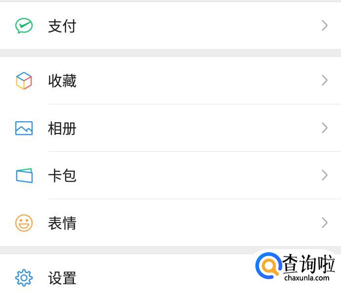Click the blue photo album icon
Screen dimensions: 341x293
[x=24, y=129]
